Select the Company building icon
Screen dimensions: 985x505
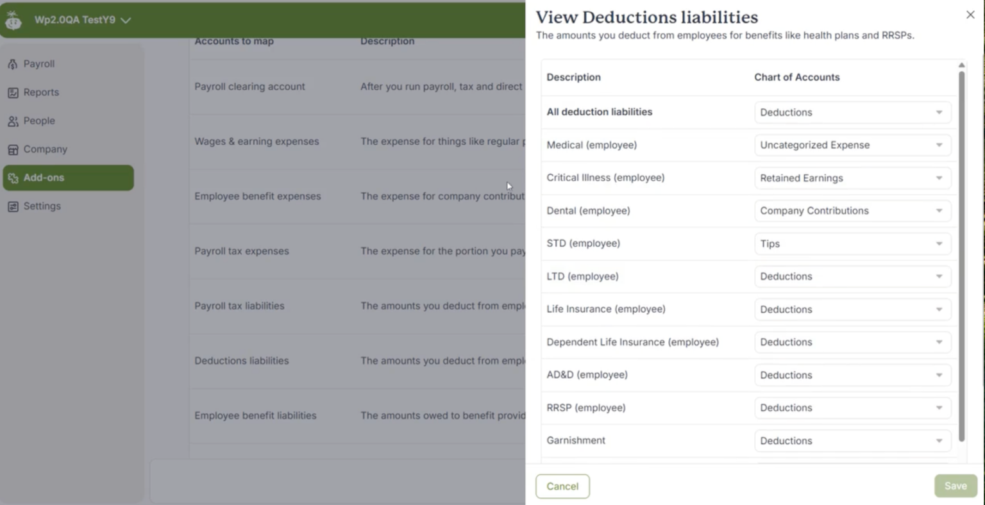pyautogui.click(x=13, y=149)
